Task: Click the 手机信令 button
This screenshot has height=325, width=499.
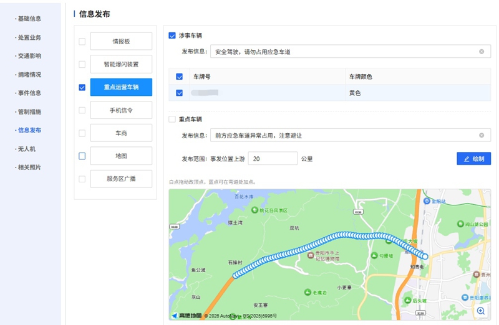Action: 121,110
